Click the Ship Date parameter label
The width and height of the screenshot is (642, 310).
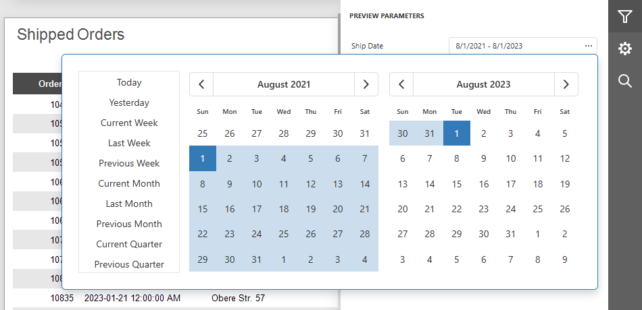point(367,46)
